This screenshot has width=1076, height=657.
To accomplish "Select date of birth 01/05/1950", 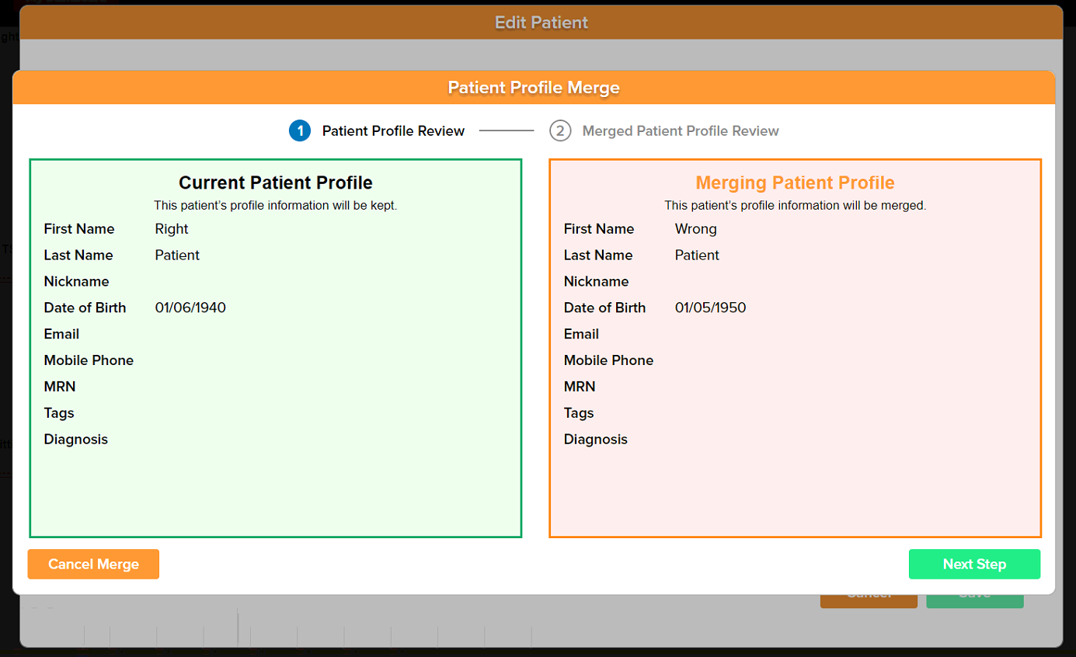I will tap(710, 308).
